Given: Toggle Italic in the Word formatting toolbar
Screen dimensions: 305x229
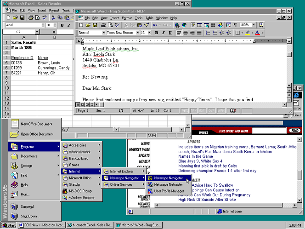Looking at the screenshot, I should tap(164, 33).
